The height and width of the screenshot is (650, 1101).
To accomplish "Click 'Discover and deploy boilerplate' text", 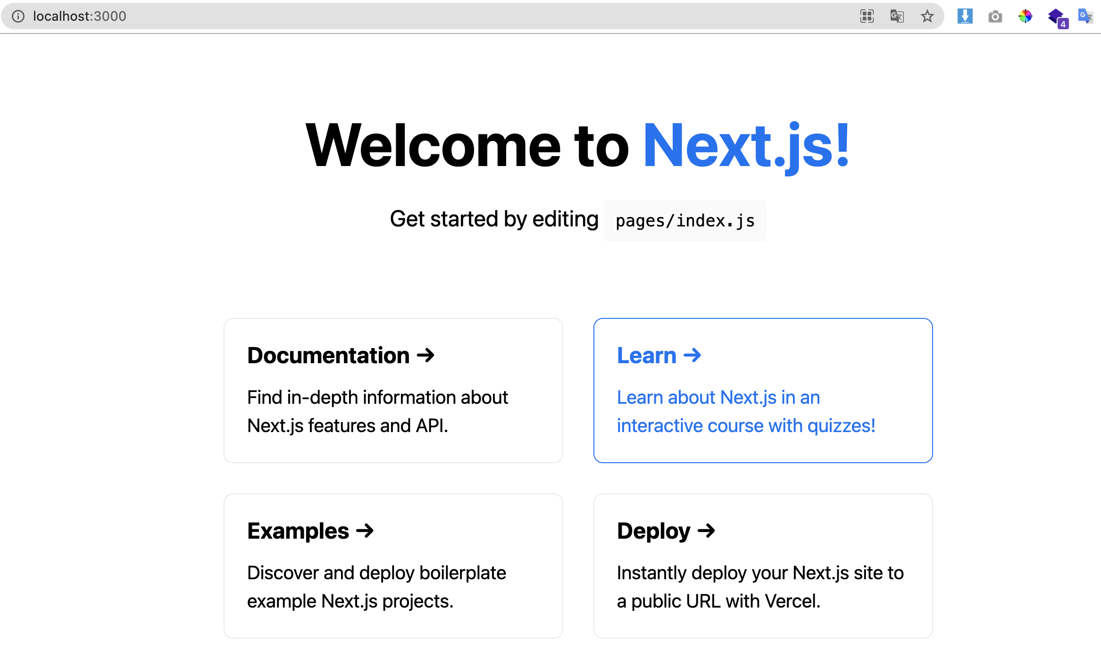I will click(376, 573).
